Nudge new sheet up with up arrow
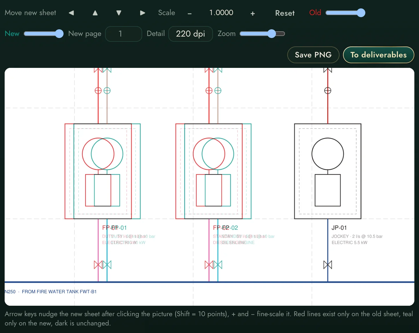 point(95,13)
